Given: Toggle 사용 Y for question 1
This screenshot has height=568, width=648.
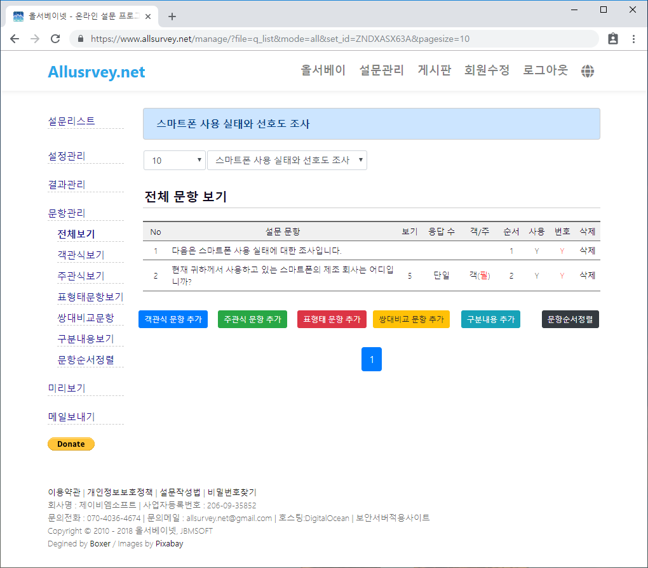Looking at the screenshot, I should coord(537,251).
